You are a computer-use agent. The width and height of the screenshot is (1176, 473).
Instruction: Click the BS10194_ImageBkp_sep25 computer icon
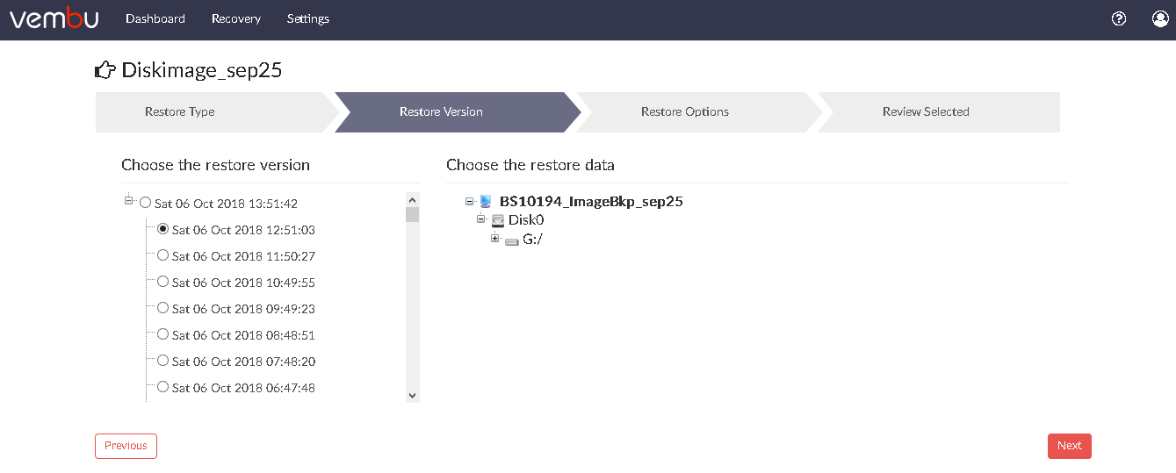pyautogui.click(x=486, y=202)
